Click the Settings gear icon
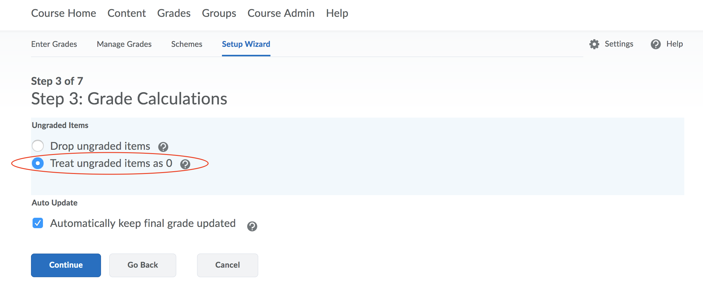703x294 pixels. 594,44
